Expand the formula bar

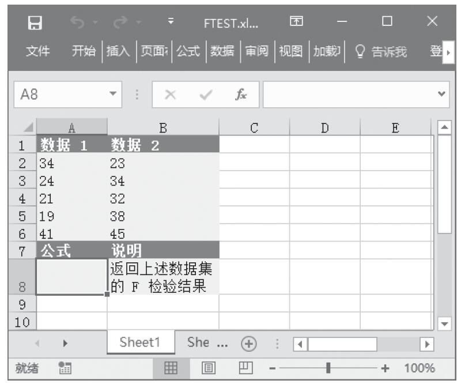point(442,93)
